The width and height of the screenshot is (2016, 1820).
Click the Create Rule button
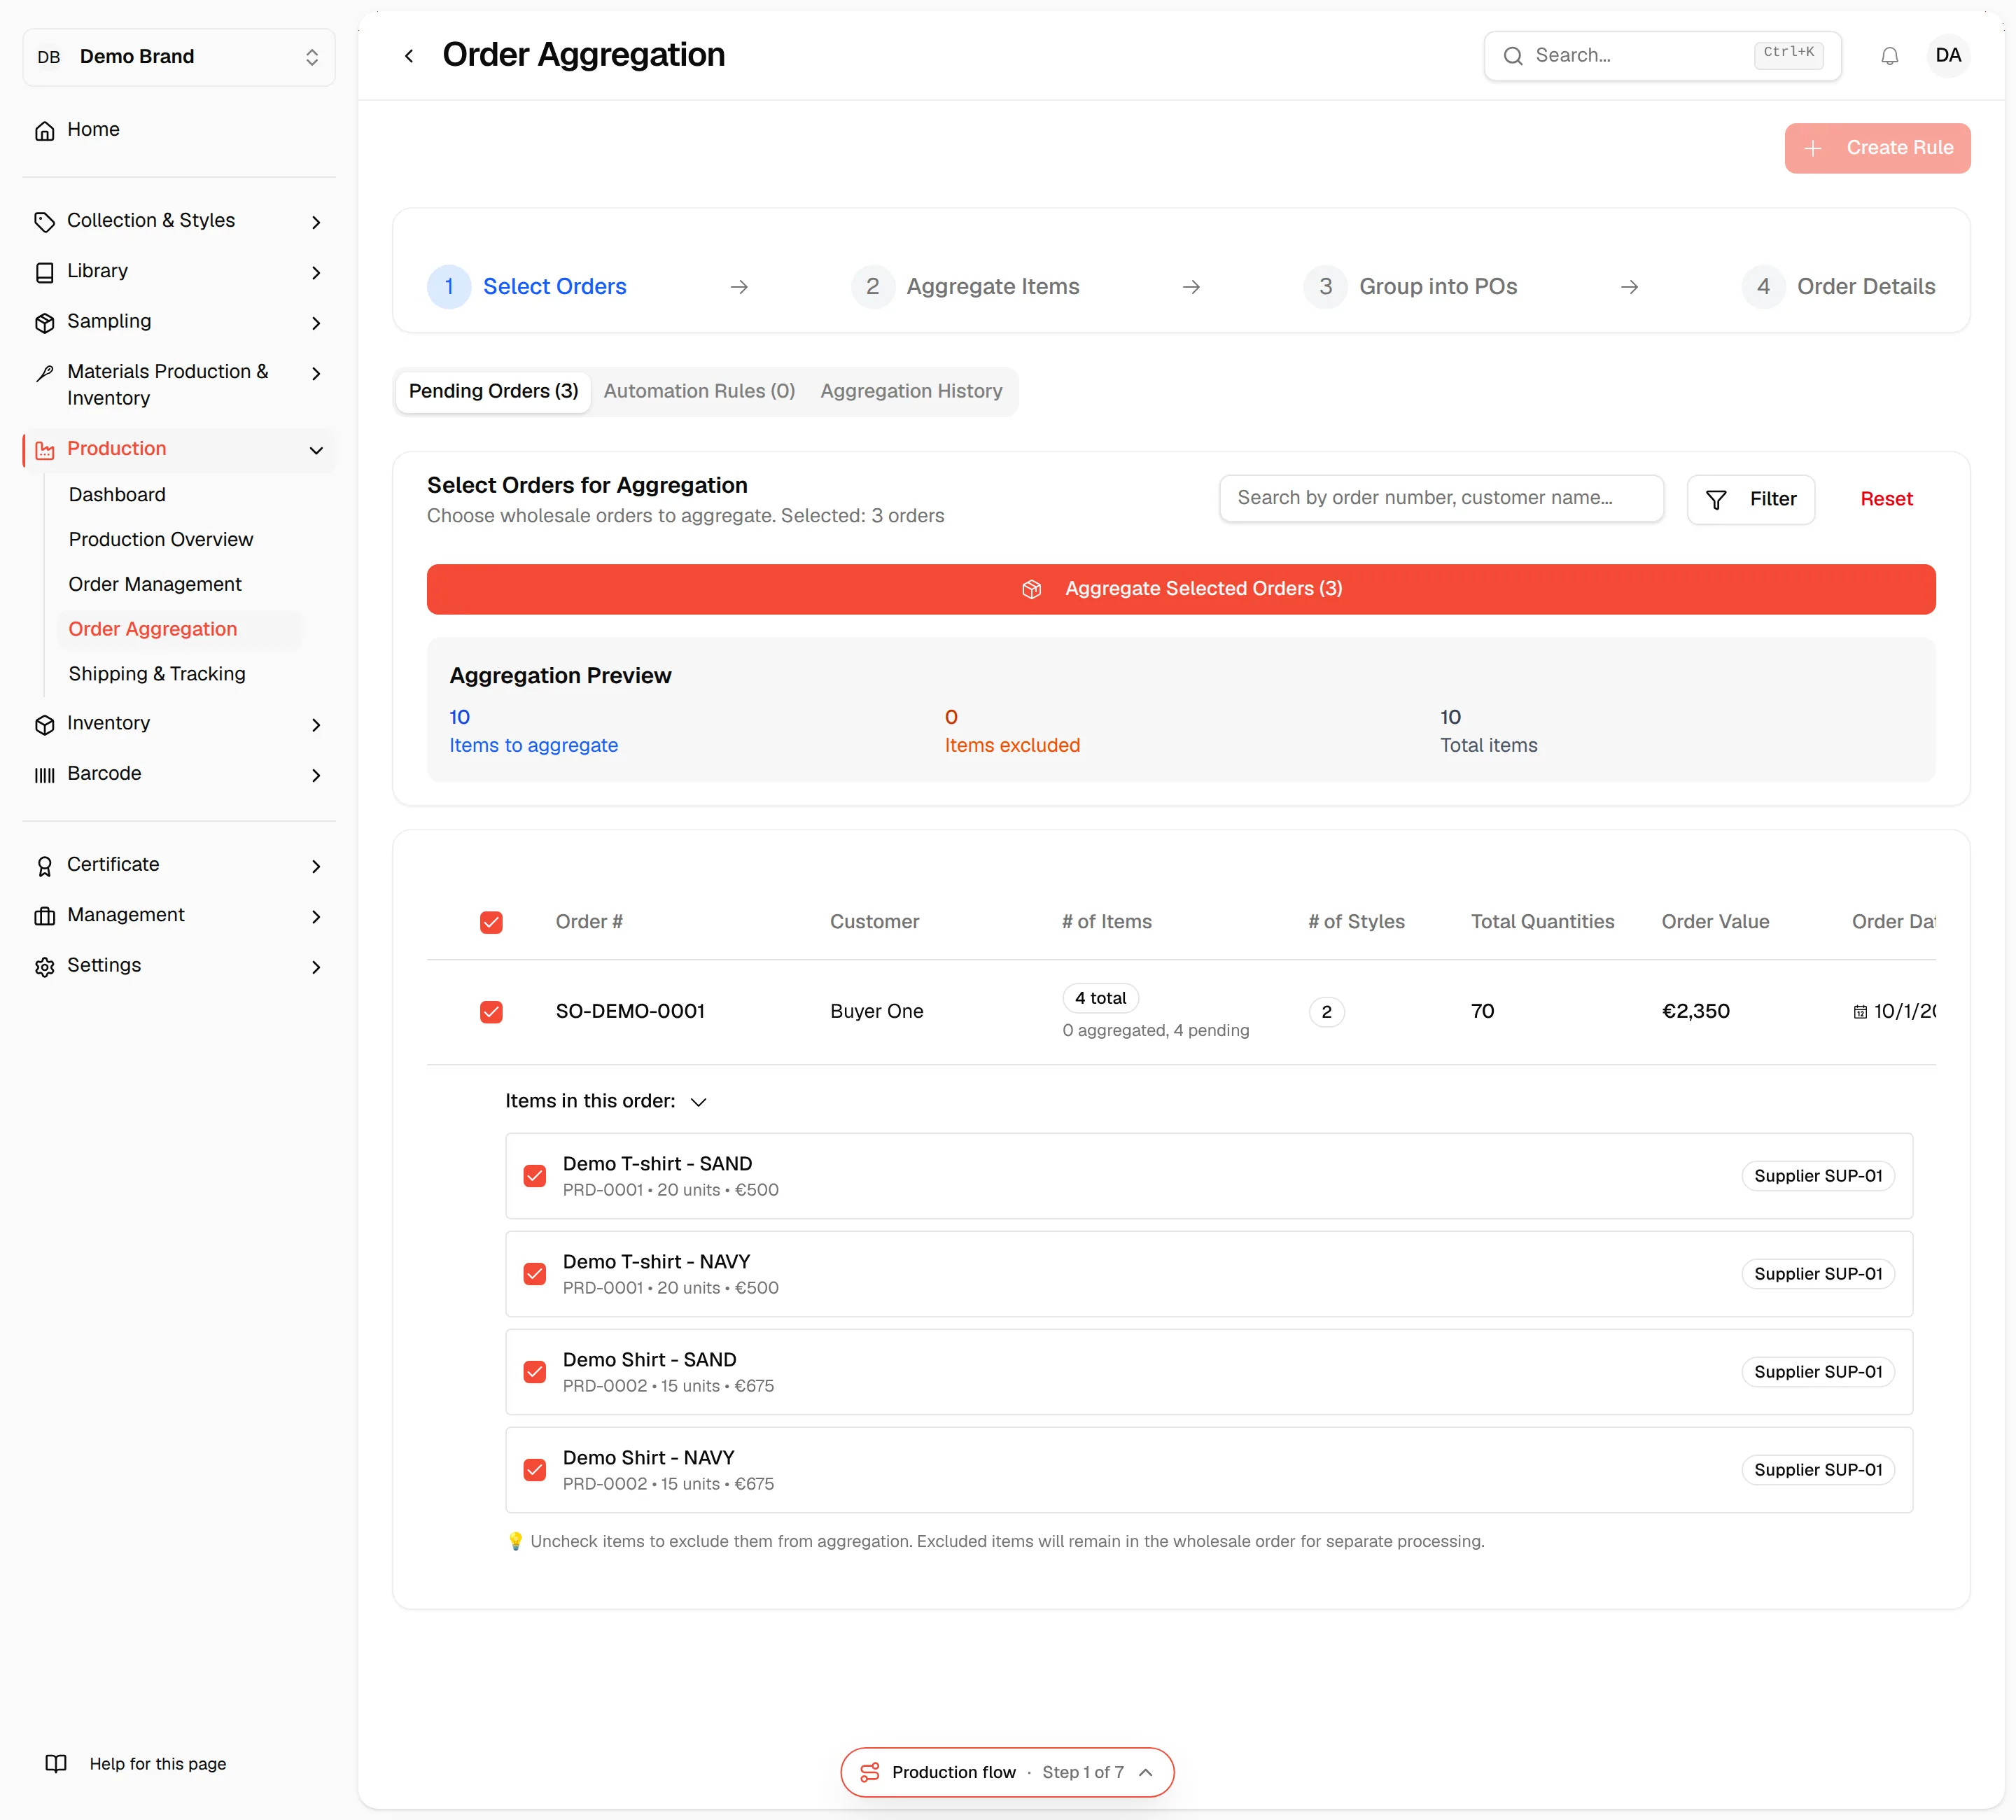coord(1877,148)
